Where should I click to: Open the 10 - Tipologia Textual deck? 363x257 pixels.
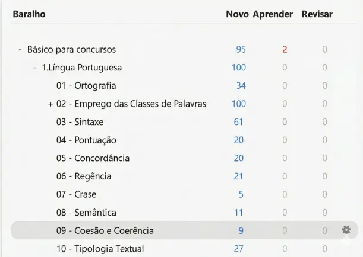pos(100,249)
